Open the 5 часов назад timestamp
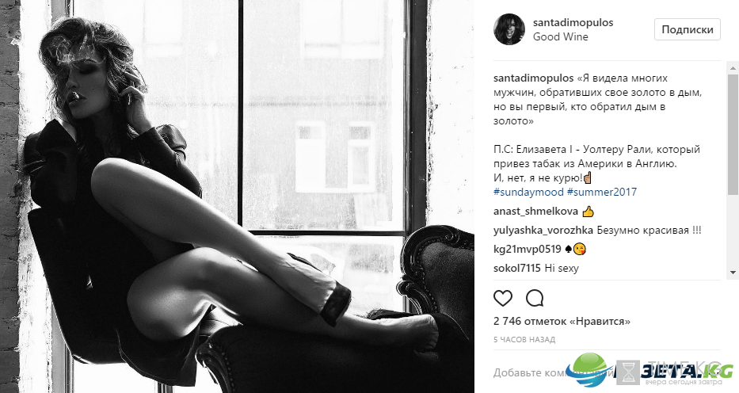739x393 pixels. (x=524, y=339)
